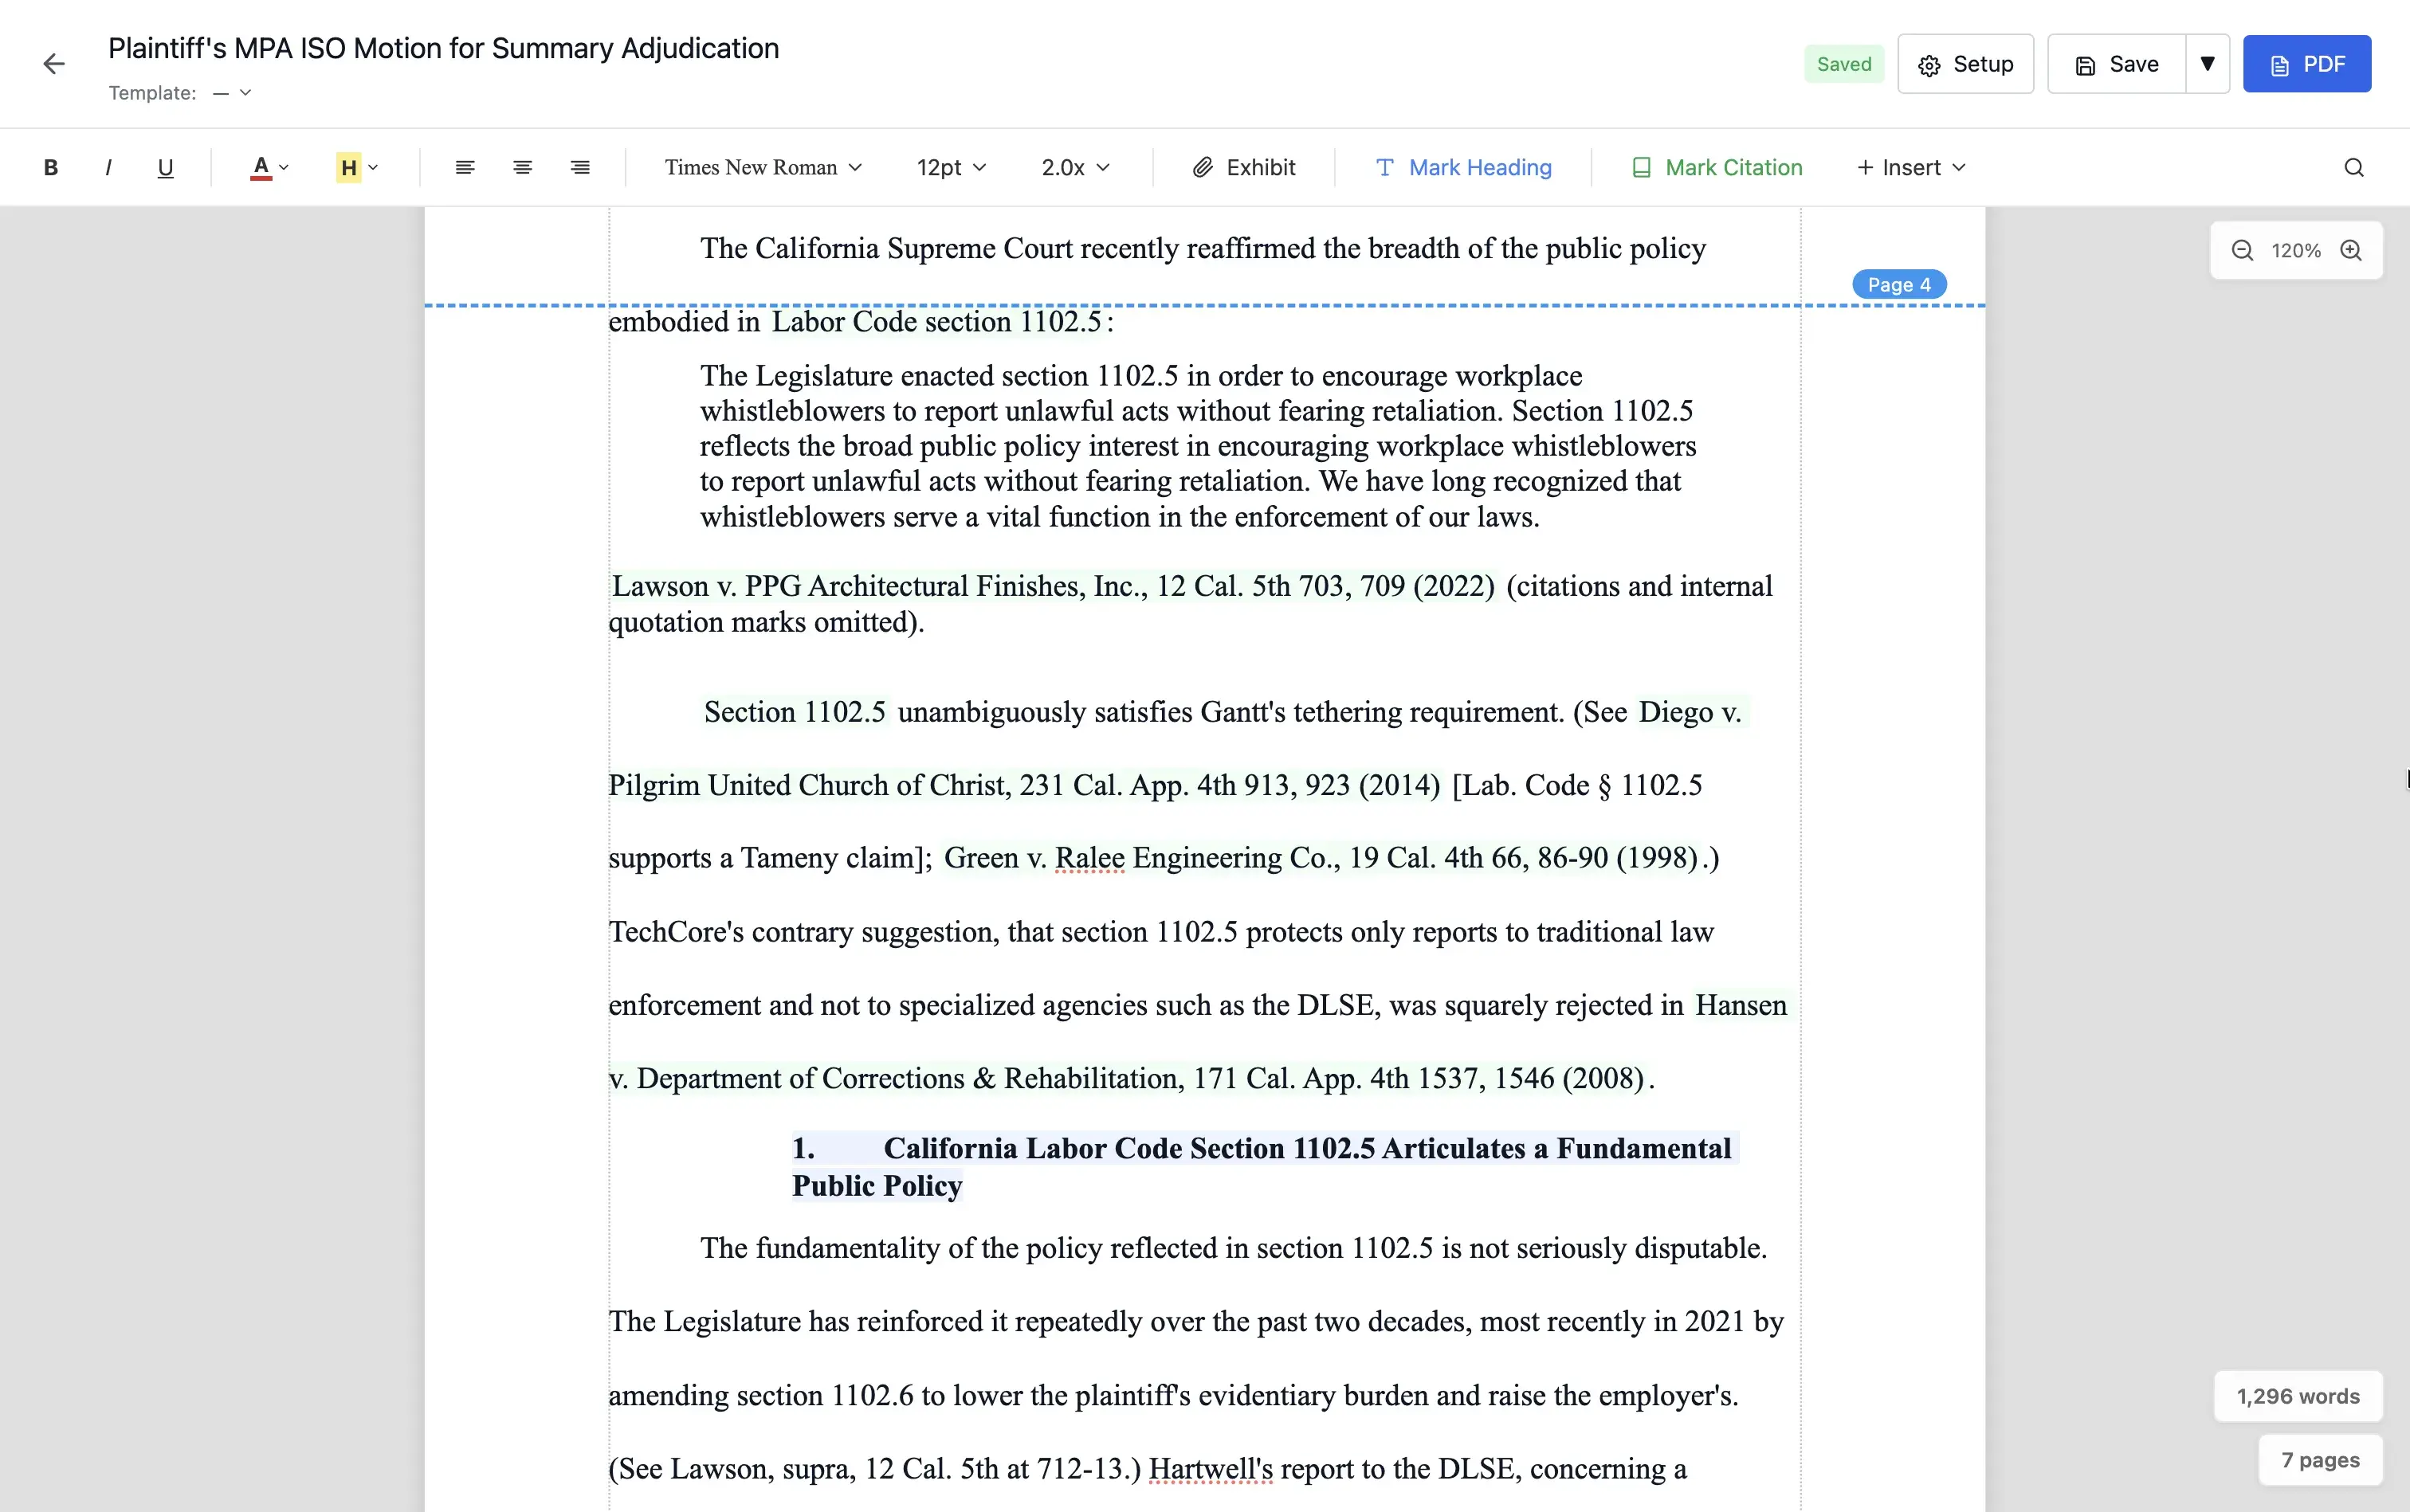Click the Hansen v. Department of Corrections citation
This screenshot has width=2410, height=1512.
(1126, 1078)
